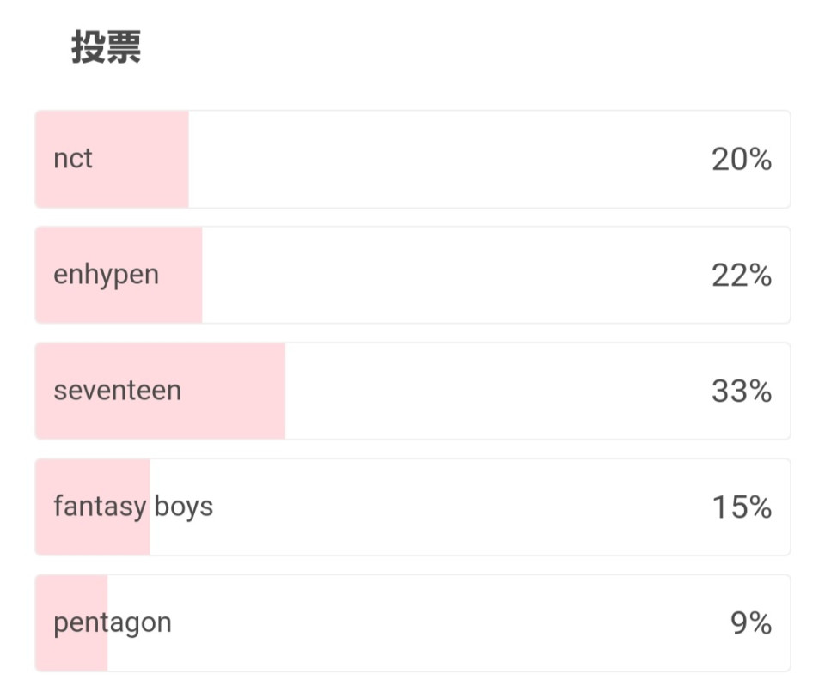The image size is (825, 692).
Task: Click the seventeen text label
Action: [x=118, y=392]
